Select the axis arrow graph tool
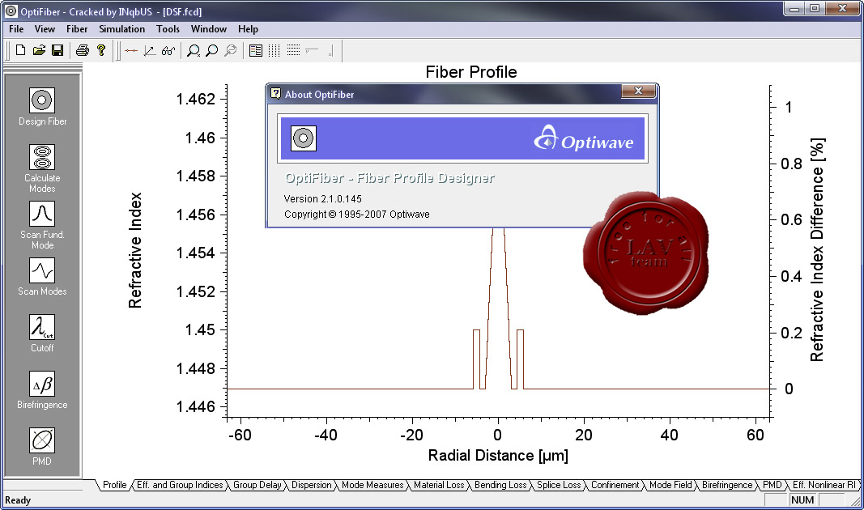Image resolution: width=864 pixels, height=510 pixels. (149, 51)
